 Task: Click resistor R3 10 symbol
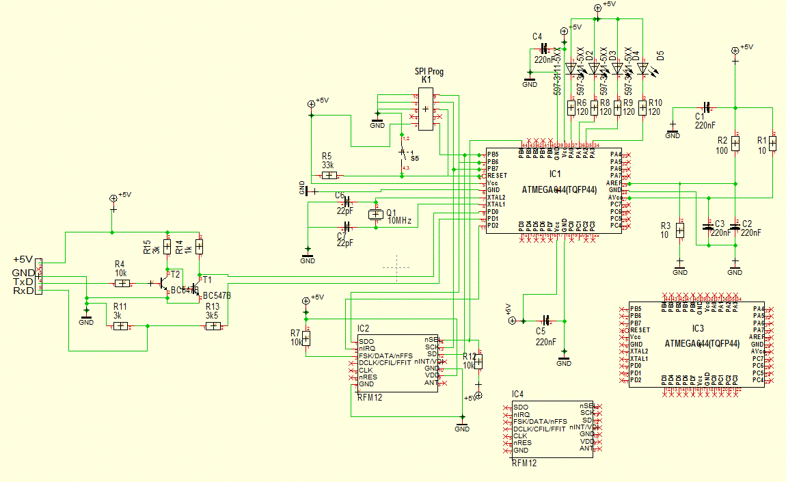pos(680,230)
